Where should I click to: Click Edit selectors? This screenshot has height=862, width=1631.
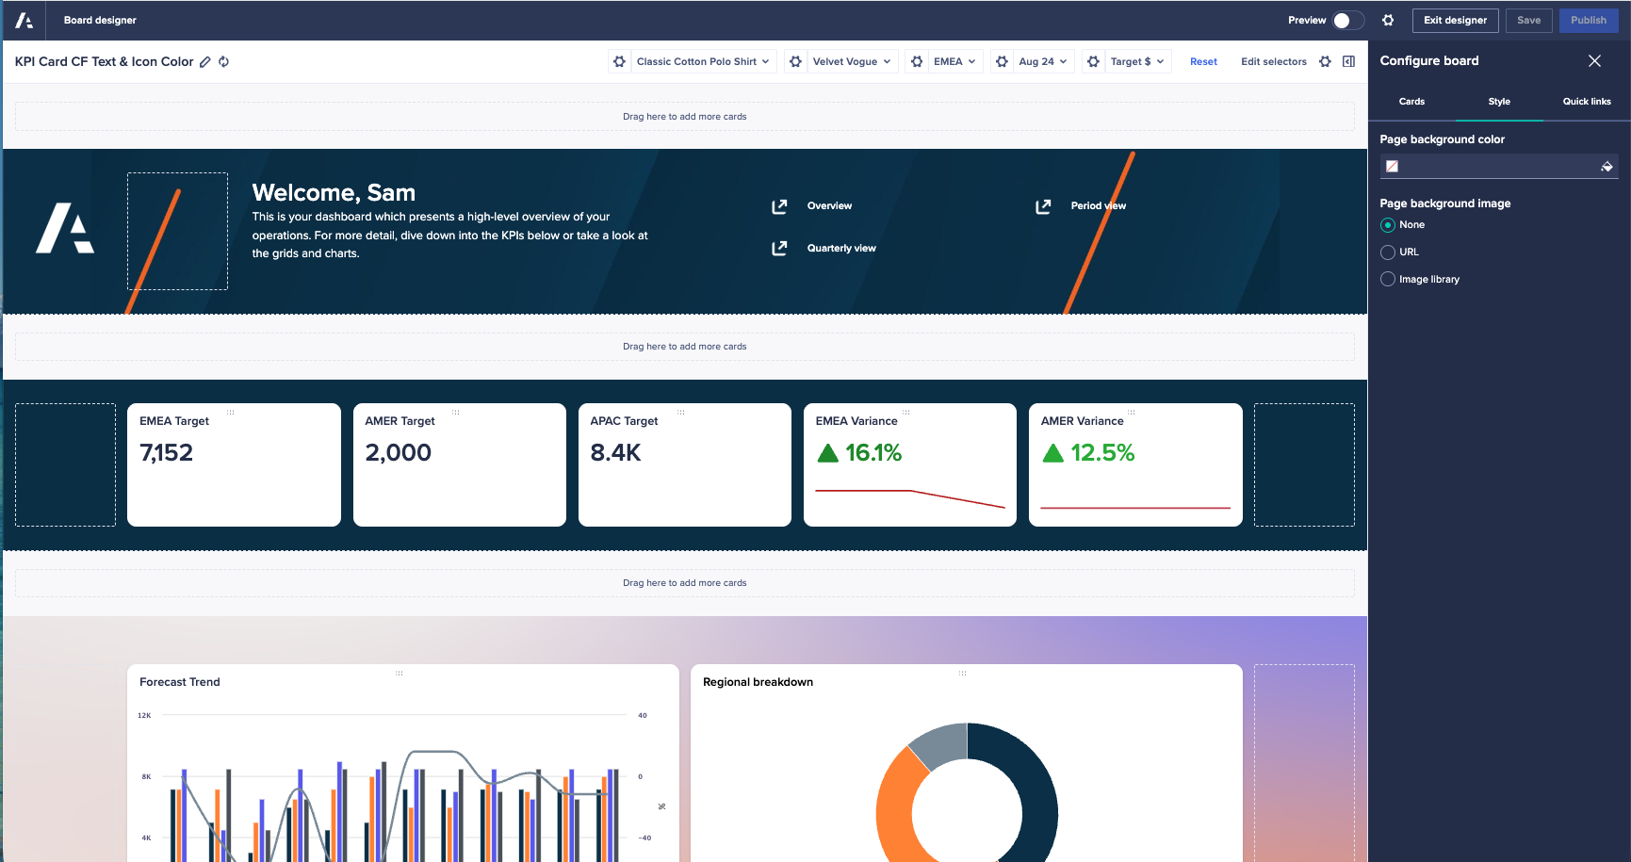1274,61
